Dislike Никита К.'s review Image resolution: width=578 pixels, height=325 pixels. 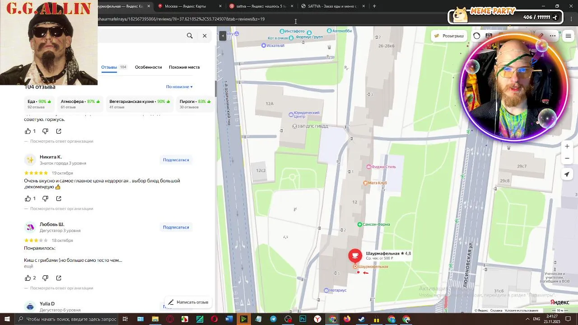[45, 199]
